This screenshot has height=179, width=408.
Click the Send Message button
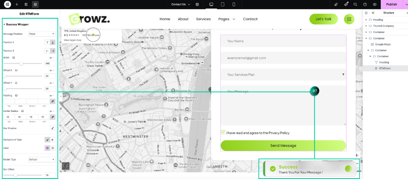[283, 146]
